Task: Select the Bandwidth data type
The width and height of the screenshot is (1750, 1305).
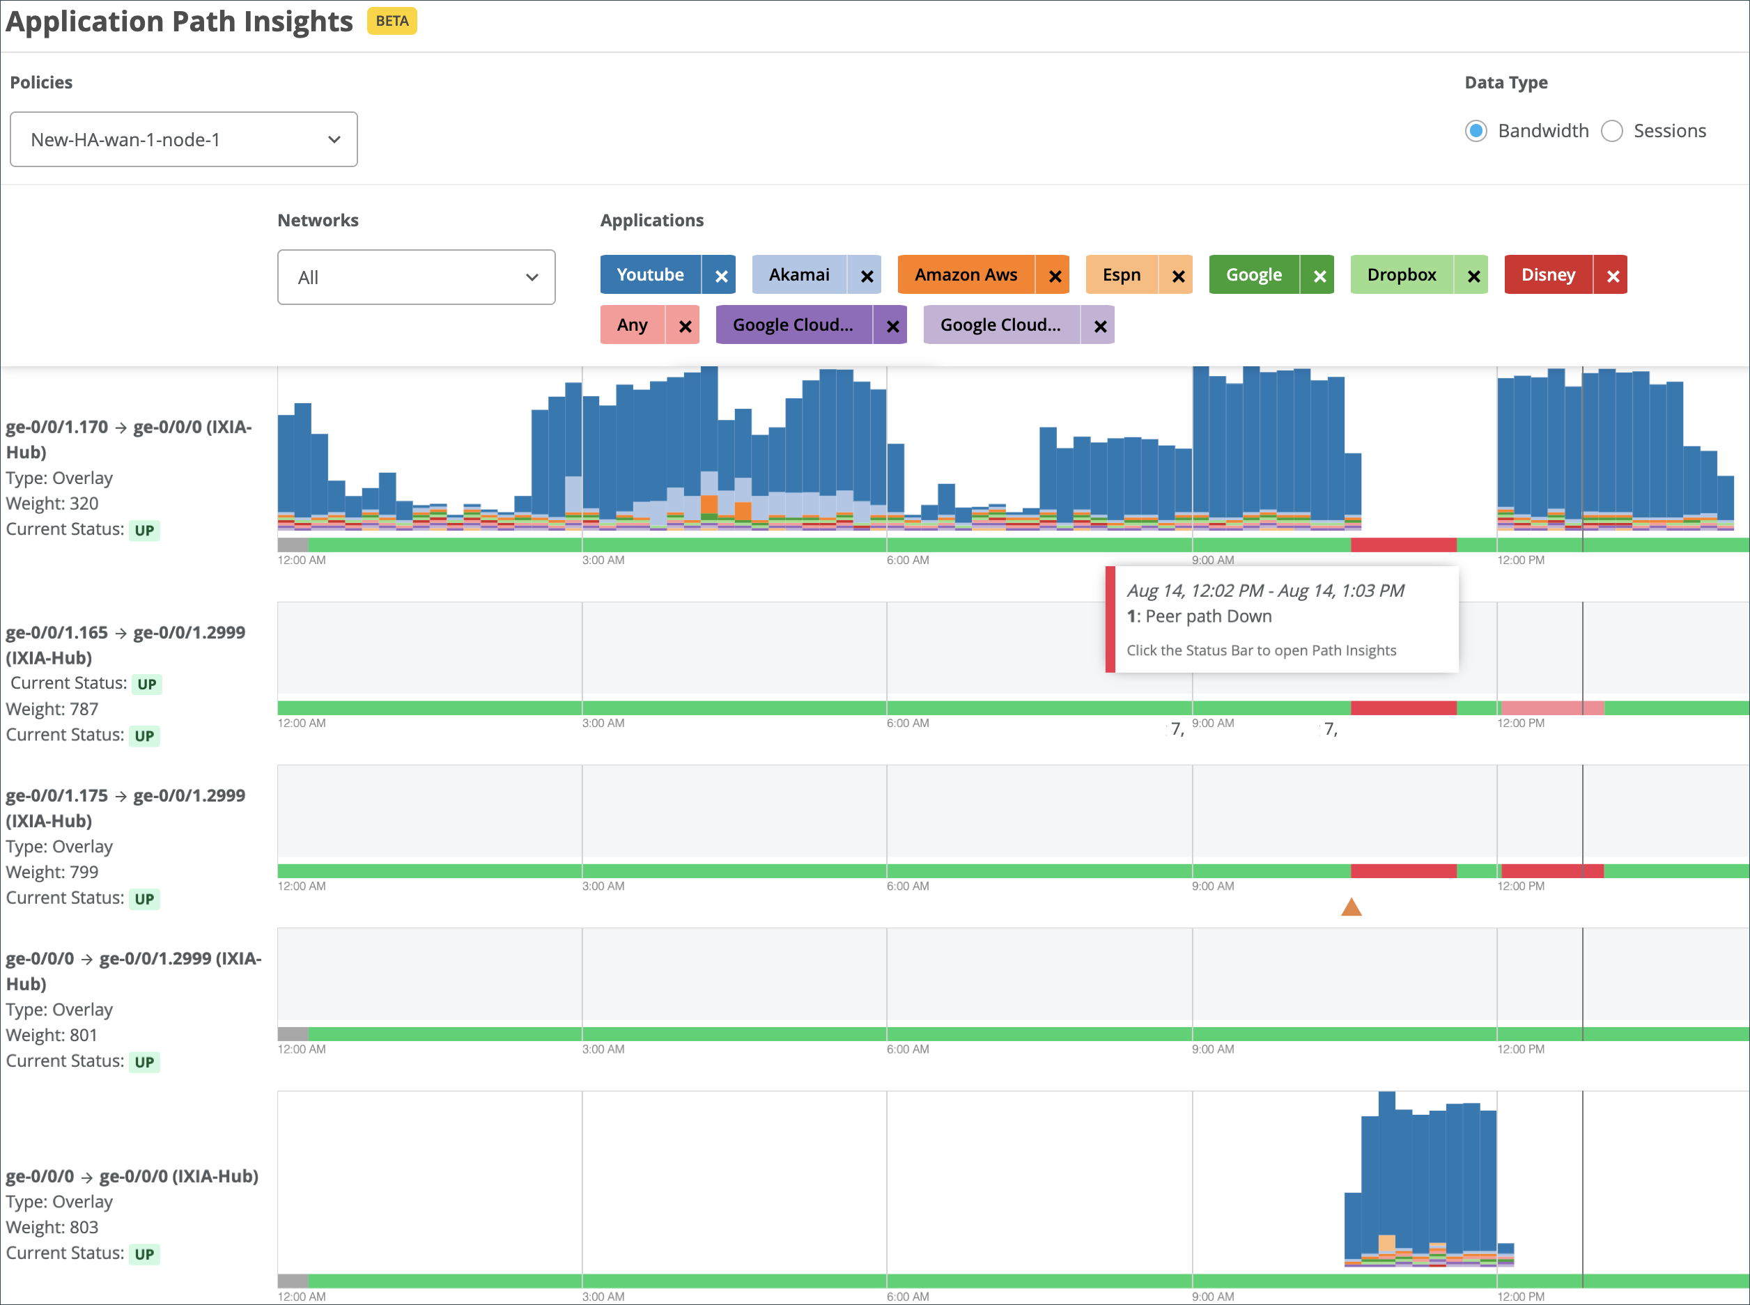Action: point(1475,131)
